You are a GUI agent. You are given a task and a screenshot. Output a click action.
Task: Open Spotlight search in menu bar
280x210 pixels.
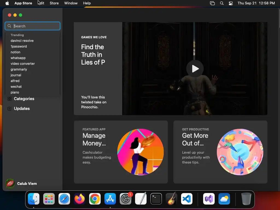point(221,3)
